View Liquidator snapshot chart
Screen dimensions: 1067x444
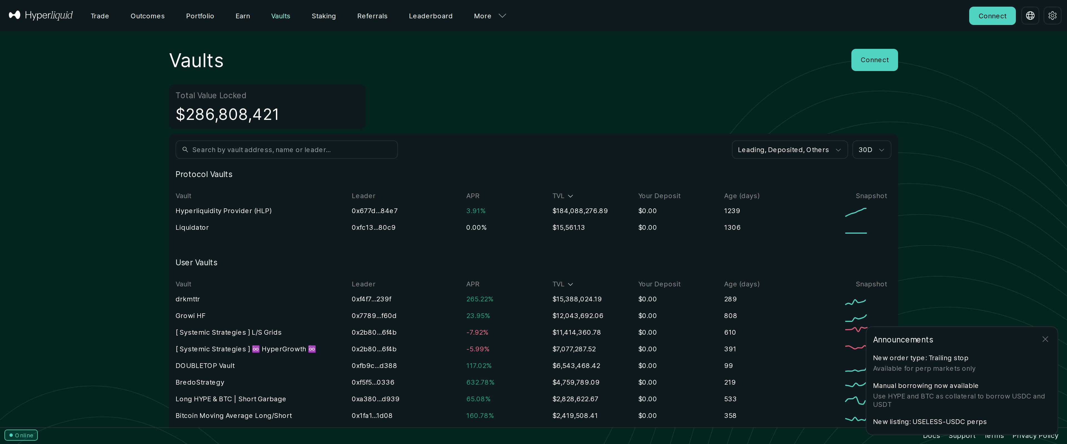pos(856,233)
